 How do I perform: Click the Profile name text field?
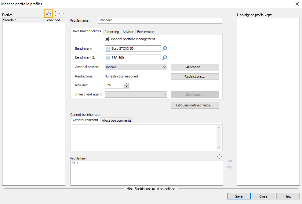[x=160, y=20]
